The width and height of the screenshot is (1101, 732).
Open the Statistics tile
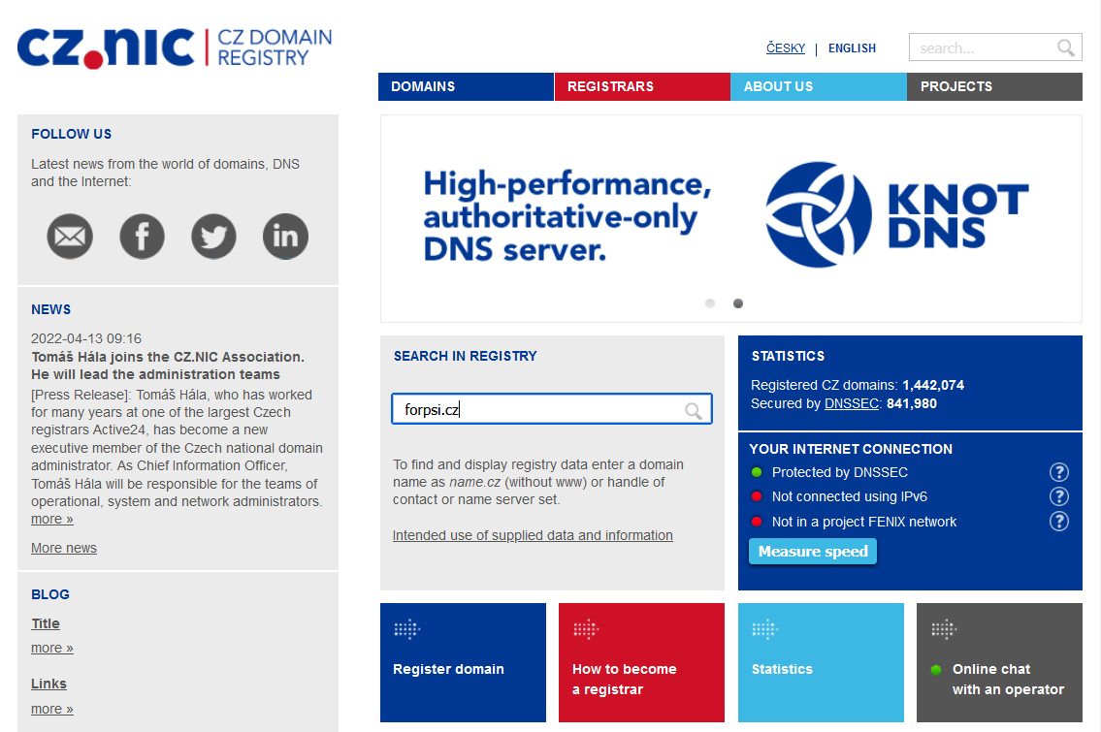click(821, 662)
